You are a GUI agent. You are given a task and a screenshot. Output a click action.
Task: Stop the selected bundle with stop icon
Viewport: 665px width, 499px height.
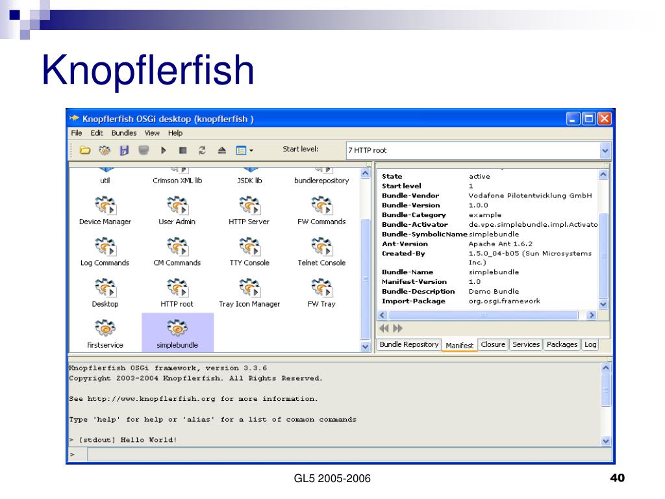182,150
